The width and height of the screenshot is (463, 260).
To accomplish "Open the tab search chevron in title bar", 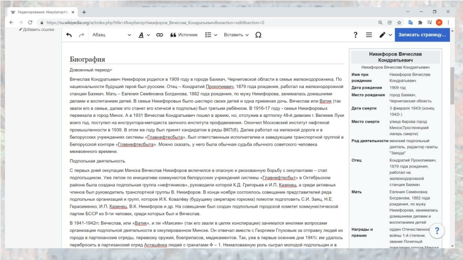I will [408, 12].
